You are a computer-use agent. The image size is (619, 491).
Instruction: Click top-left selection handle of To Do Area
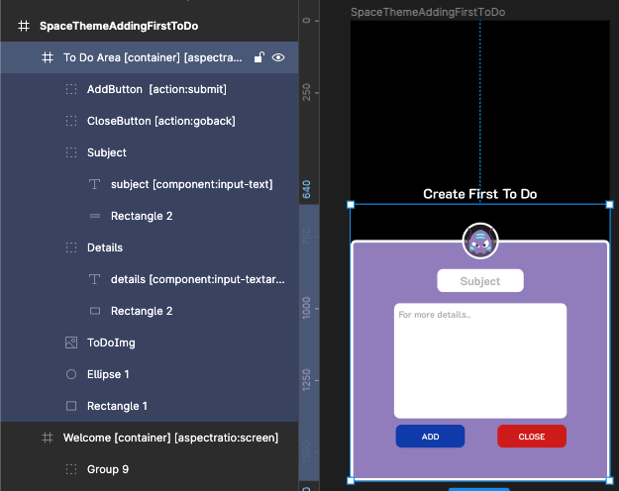351,205
